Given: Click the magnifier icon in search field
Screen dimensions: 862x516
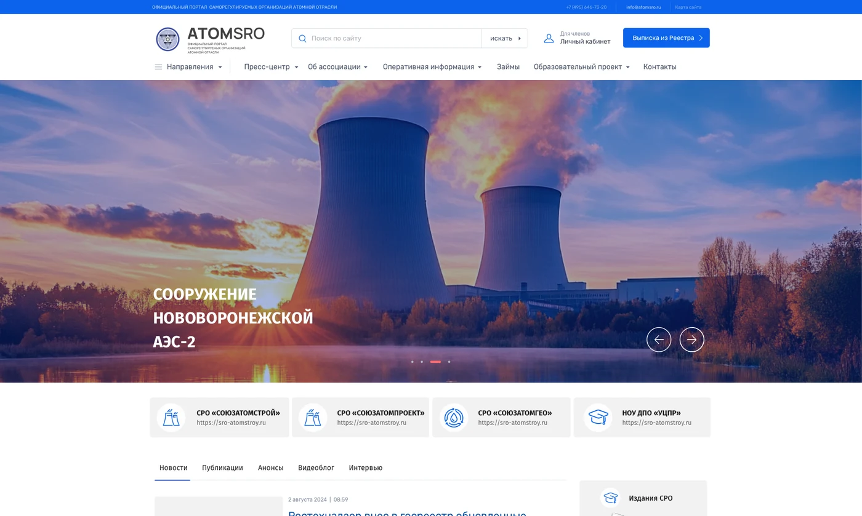Looking at the screenshot, I should [x=302, y=38].
